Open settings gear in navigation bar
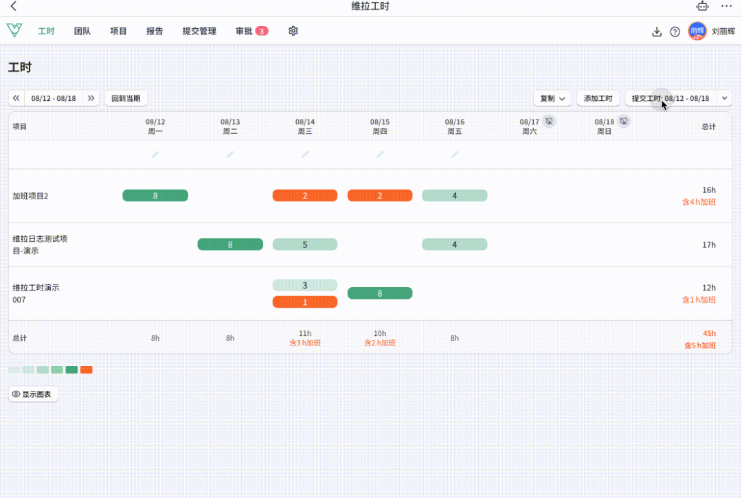Screen dimensions: 742x498 pos(293,31)
